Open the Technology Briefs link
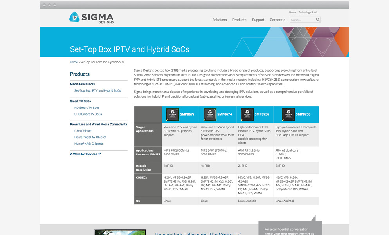The image size is (389, 235). (308, 12)
